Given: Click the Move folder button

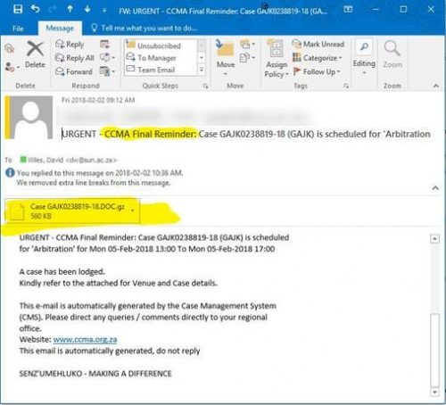Looking at the screenshot, I should click(226, 56).
